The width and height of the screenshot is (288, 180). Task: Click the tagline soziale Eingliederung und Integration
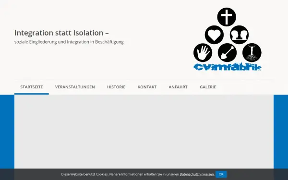69,42
